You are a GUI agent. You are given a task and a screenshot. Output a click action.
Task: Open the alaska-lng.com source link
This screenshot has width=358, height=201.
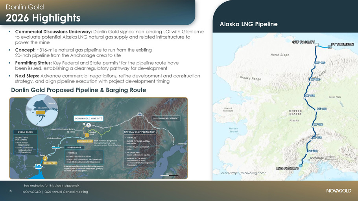tap(248, 173)
